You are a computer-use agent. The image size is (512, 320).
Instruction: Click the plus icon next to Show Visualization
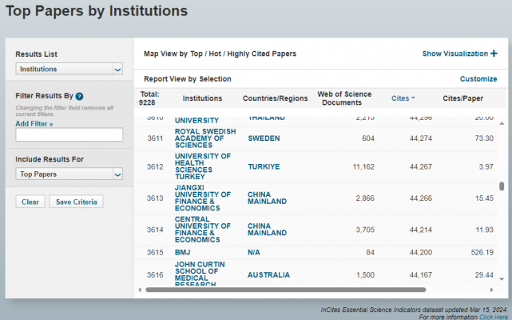tap(494, 54)
